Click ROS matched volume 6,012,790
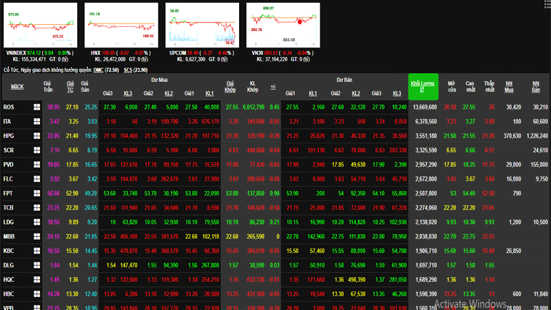 click(253, 107)
